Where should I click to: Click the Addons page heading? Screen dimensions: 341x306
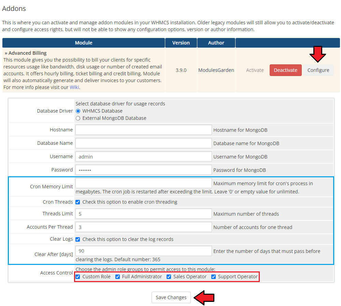(14, 9)
